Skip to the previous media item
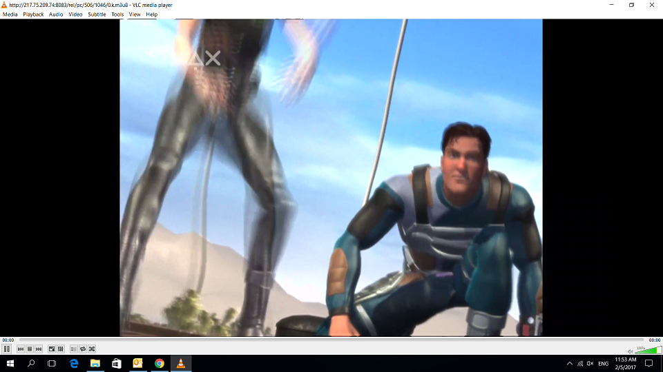The image size is (663, 372). tap(20, 349)
